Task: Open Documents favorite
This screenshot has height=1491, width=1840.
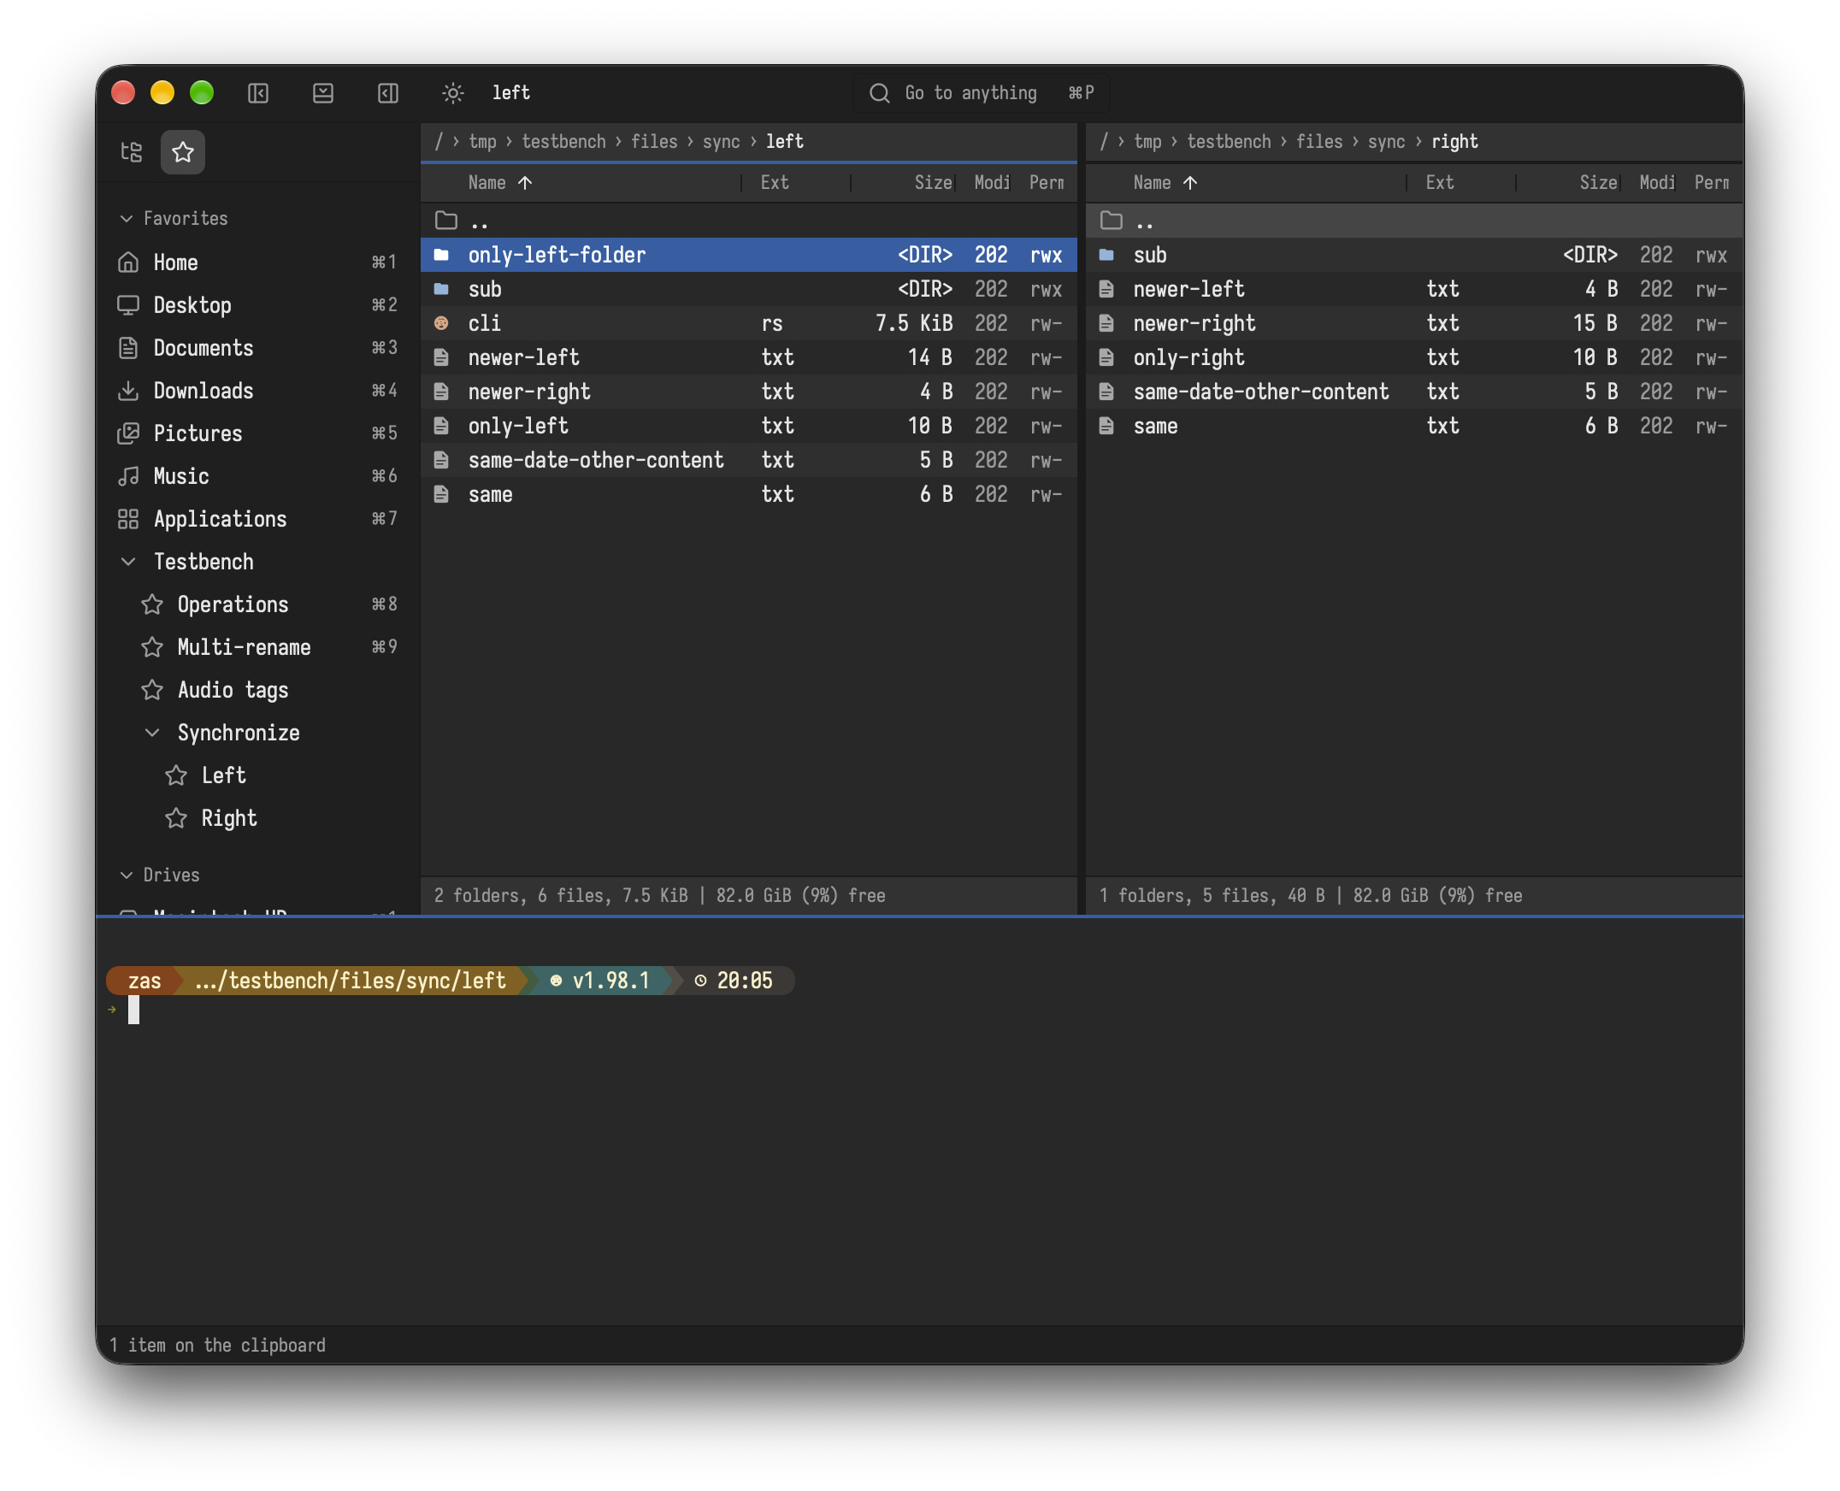Action: 257,348
